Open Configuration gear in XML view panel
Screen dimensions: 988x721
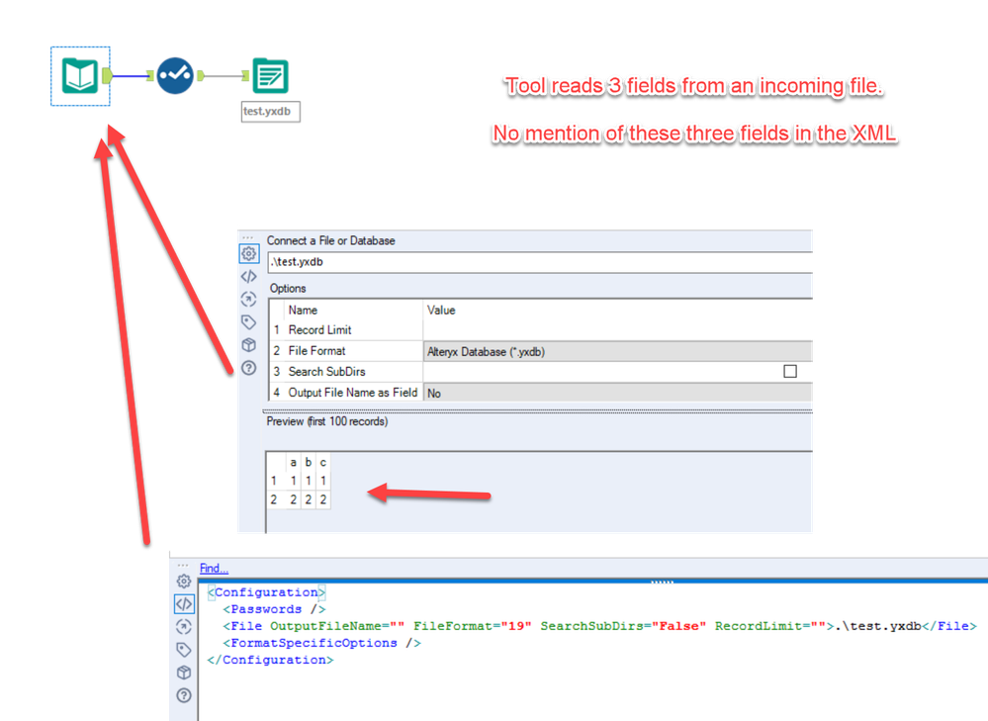click(x=184, y=582)
